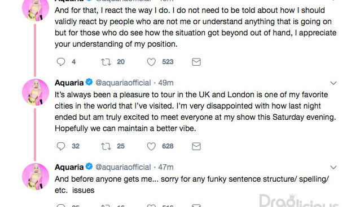Click the UK tour tweet text
The height and width of the screenshot is (207, 360).
(x=195, y=111)
